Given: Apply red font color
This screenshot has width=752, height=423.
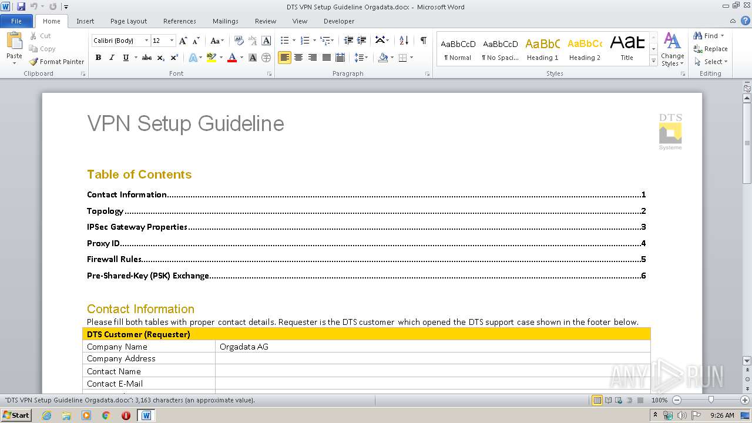Looking at the screenshot, I should (232, 58).
